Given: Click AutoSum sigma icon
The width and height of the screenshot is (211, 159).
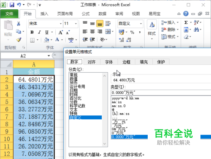Looking at the screenshot, I should (x=186, y=22).
